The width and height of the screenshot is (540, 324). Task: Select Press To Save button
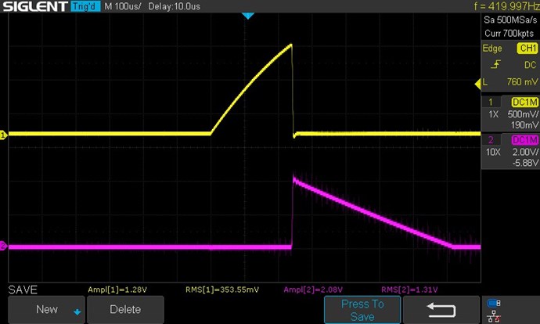(x=362, y=310)
